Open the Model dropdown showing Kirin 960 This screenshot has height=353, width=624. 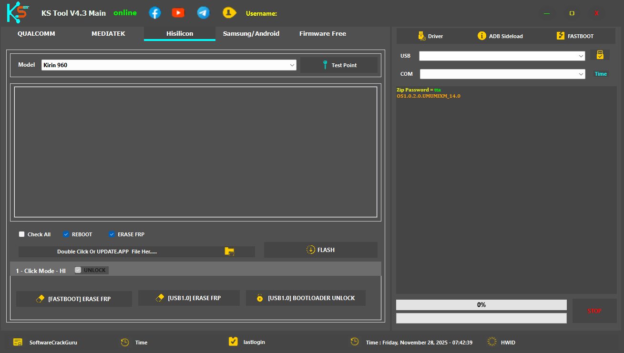[292, 65]
